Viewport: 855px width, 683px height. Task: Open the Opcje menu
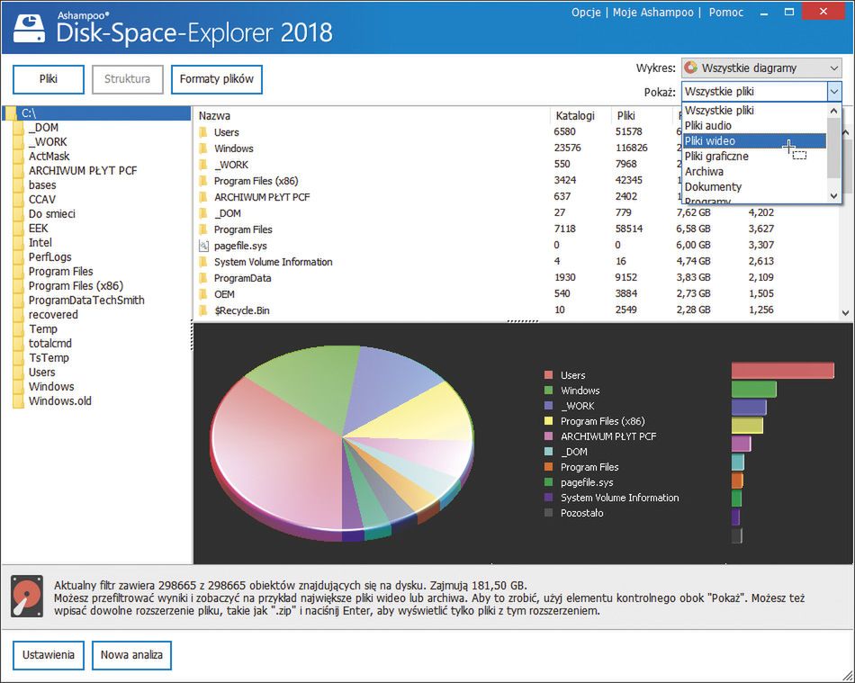click(x=586, y=13)
